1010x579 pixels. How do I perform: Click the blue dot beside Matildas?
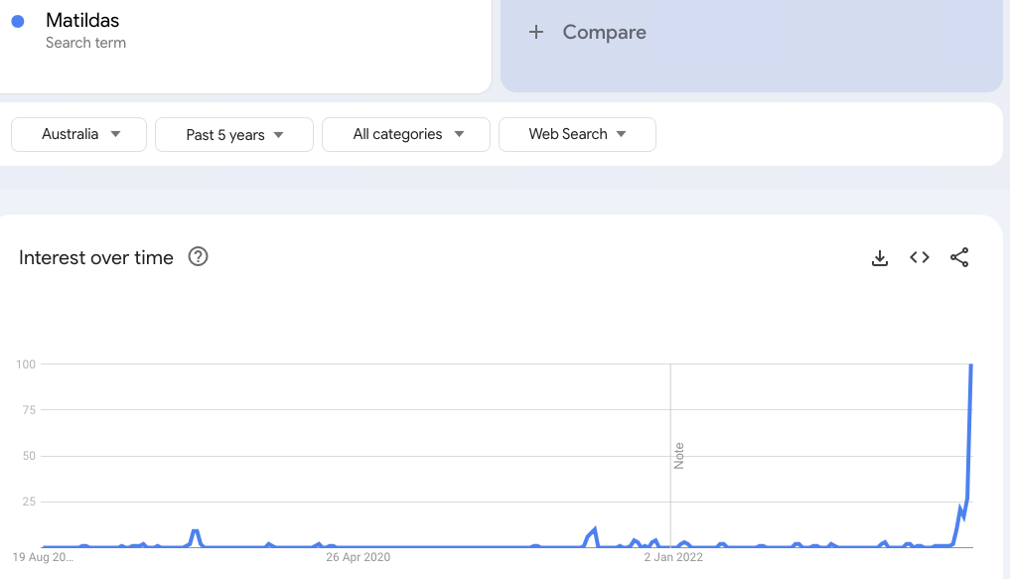[18, 21]
